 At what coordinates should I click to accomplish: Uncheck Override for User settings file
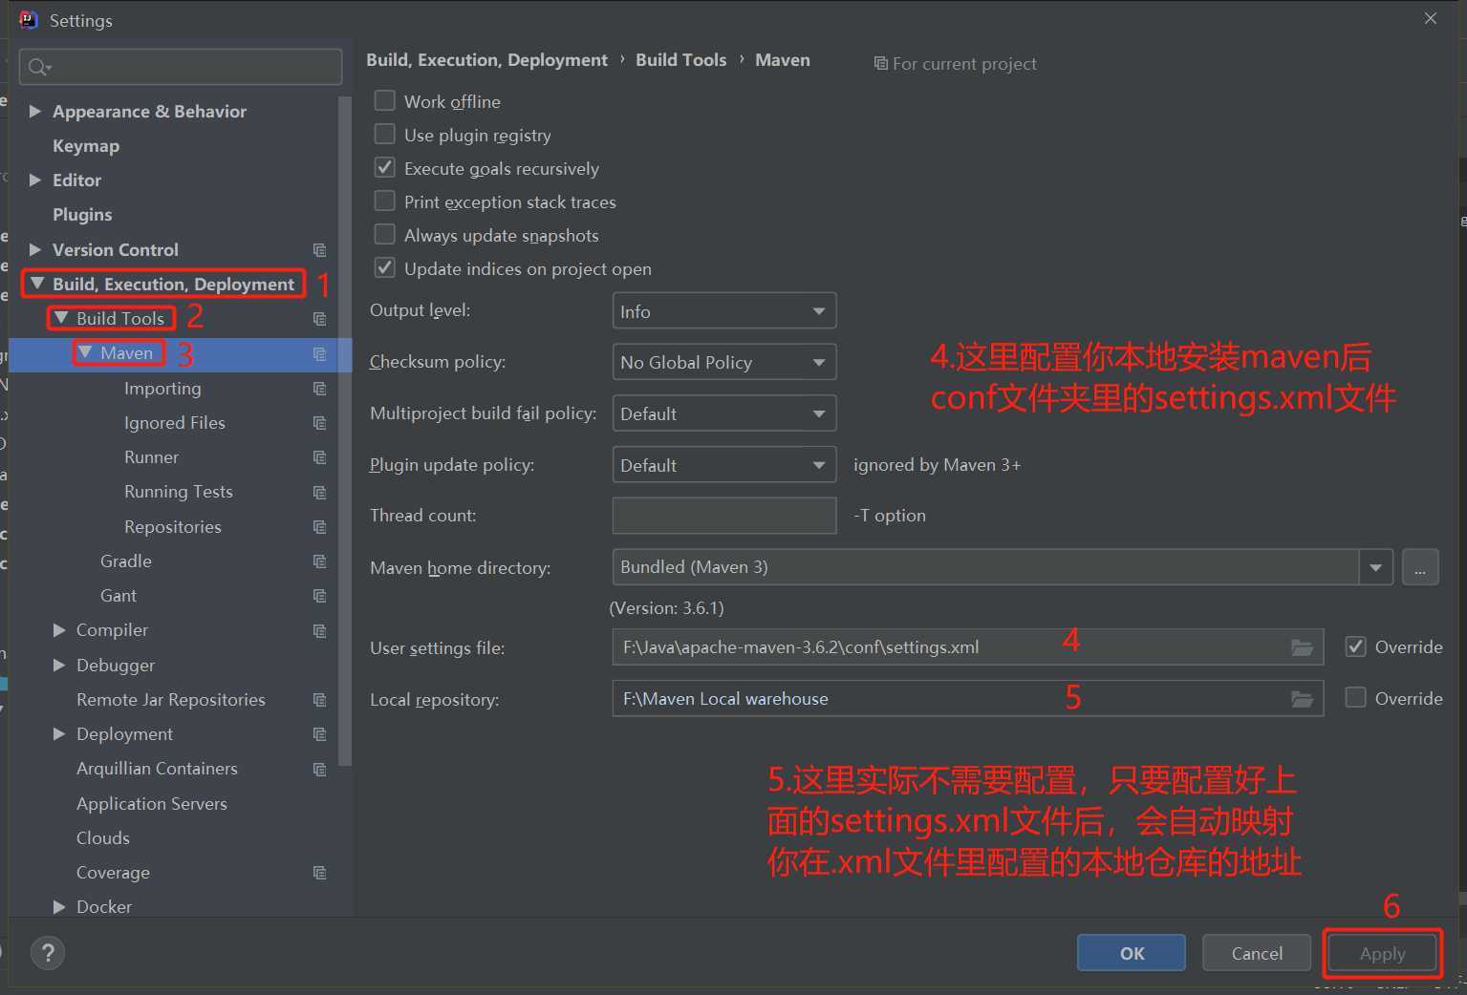(x=1355, y=646)
